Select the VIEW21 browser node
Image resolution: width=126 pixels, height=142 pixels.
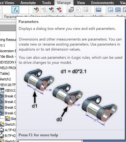[x=10, y=90]
